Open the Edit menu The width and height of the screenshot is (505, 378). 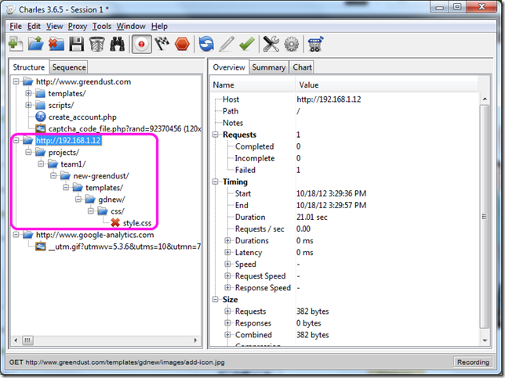tap(34, 27)
